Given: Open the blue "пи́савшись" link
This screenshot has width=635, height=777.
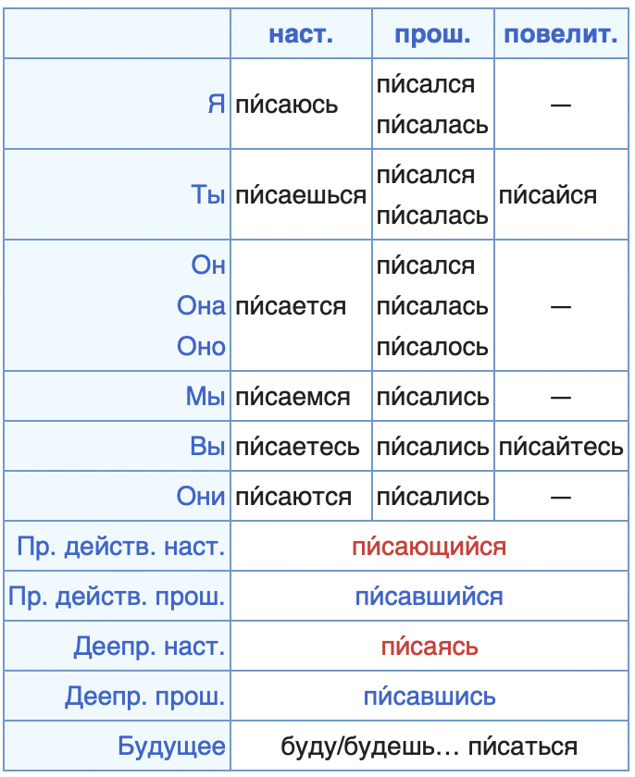Looking at the screenshot, I should pyautogui.click(x=429, y=697).
